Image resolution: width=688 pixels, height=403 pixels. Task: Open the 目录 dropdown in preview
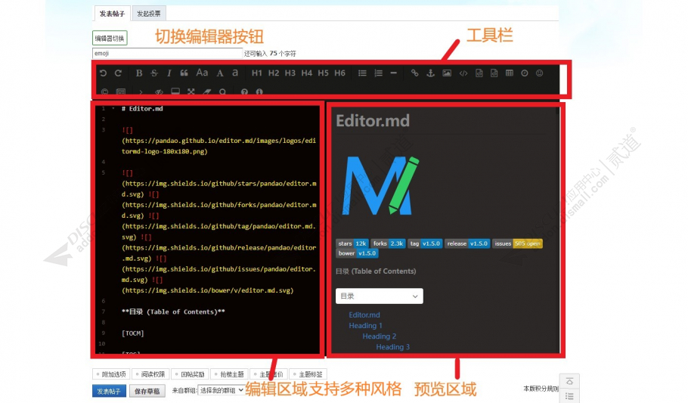379,296
